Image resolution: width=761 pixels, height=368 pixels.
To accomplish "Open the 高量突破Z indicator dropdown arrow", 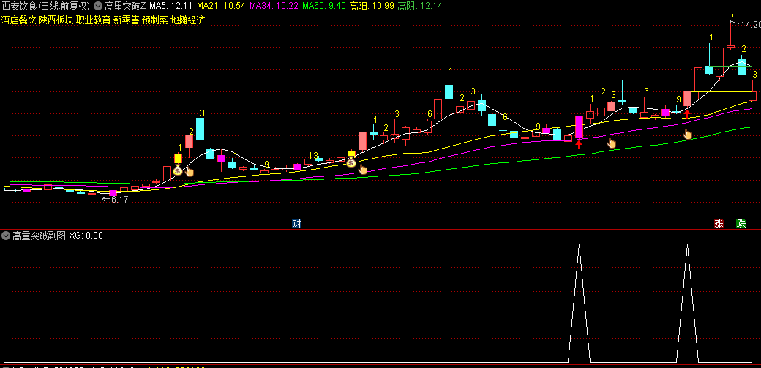I will click(98, 7).
